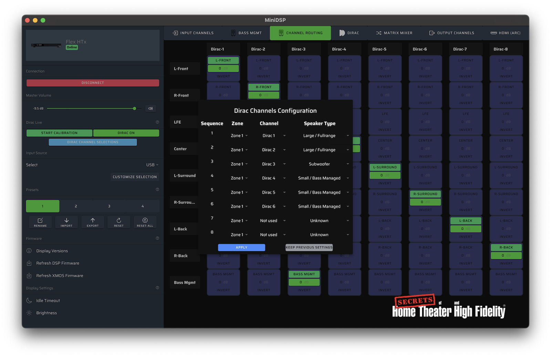Toggle L-BACK routing in Dirac-7 column
Screen dimensions: 551x357
[466, 221]
